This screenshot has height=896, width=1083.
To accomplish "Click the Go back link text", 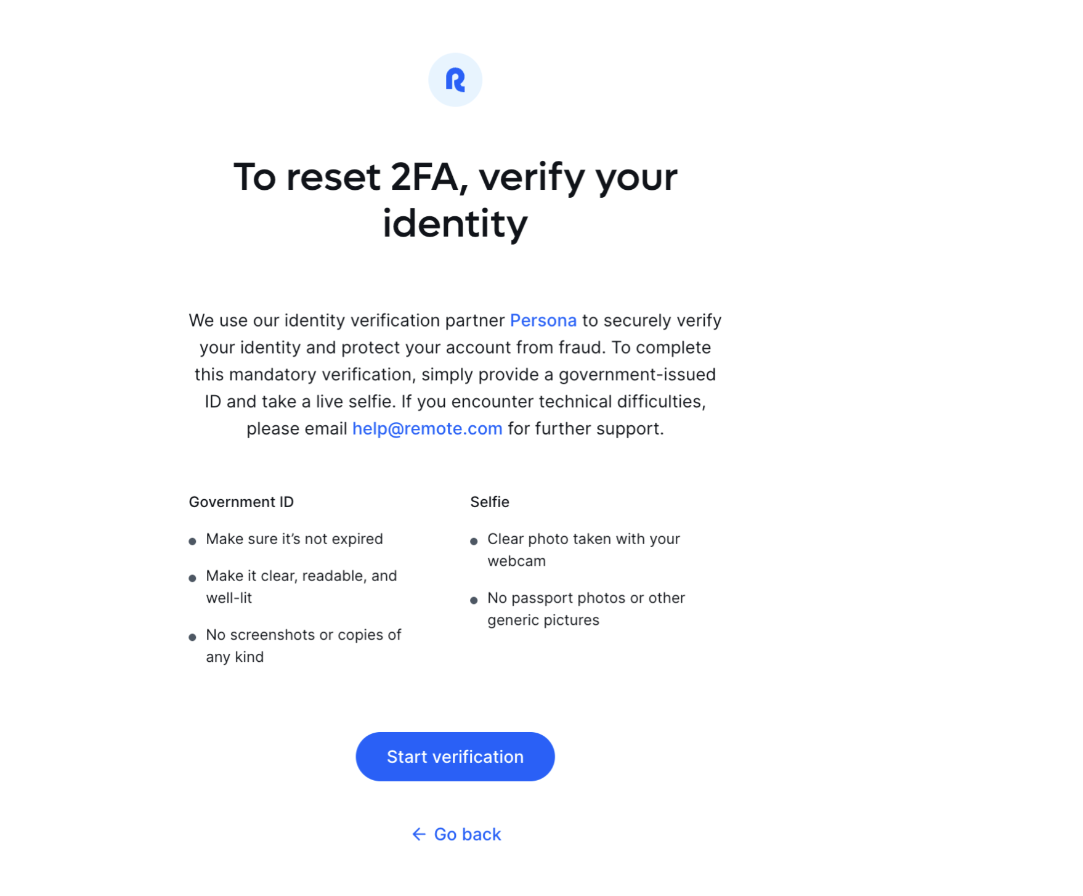I will point(468,834).
